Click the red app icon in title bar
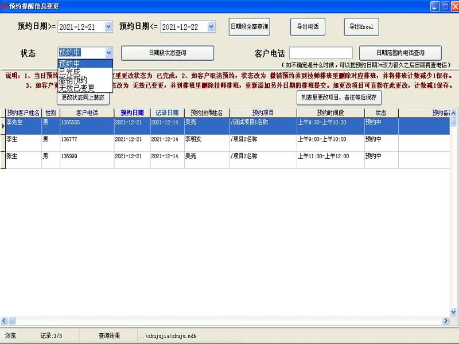 [x=3, y=6]
